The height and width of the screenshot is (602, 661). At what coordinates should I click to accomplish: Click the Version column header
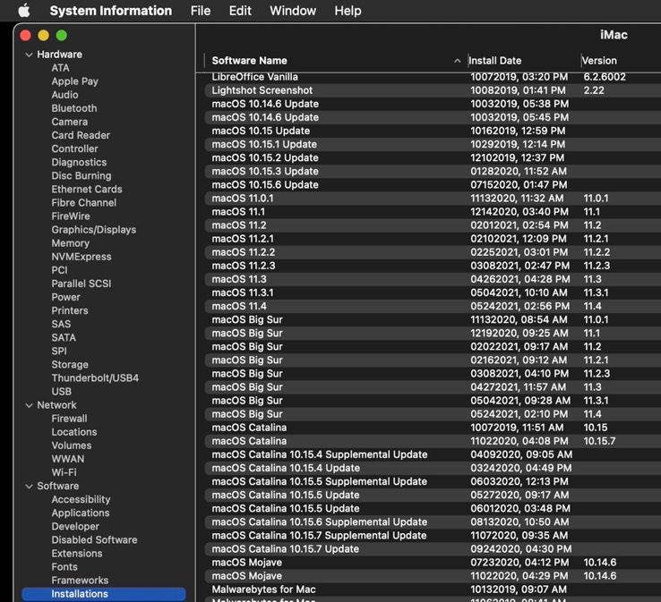point(599,61)
